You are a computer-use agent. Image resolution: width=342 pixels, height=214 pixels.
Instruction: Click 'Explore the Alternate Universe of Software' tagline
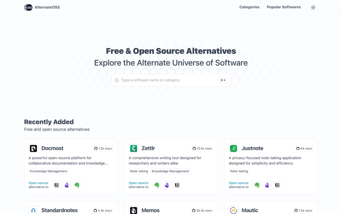pyautogui.click(x=171, y=63)
